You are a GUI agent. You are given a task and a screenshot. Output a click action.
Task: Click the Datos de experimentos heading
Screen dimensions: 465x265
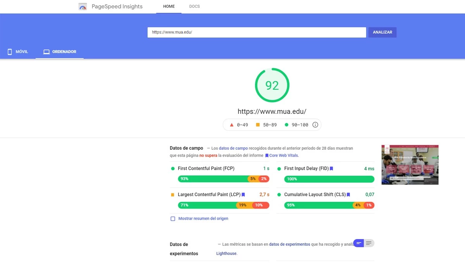click(184, 249)
